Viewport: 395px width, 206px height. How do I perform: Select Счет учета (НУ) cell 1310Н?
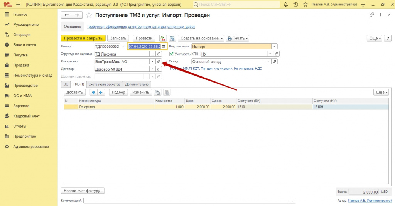pos(350,107)
